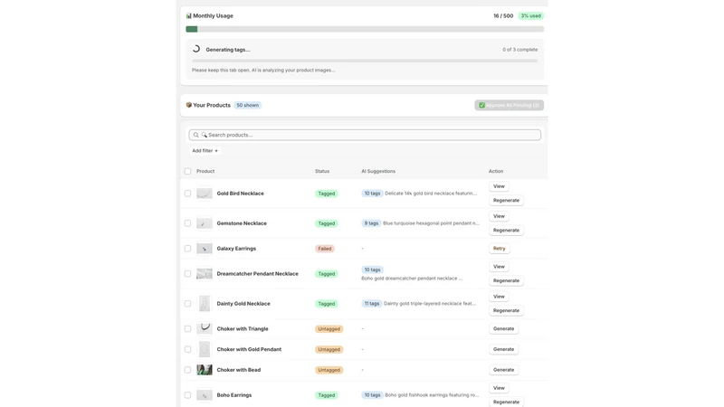Screen dimensions: 724x407
Task: Regenerate tags for Dreamcatcher Pendant Necklace
Action: (x=506, y=280)
